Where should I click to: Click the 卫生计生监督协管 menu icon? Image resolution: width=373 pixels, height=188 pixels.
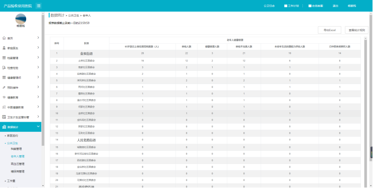click(x=4, y=117)
